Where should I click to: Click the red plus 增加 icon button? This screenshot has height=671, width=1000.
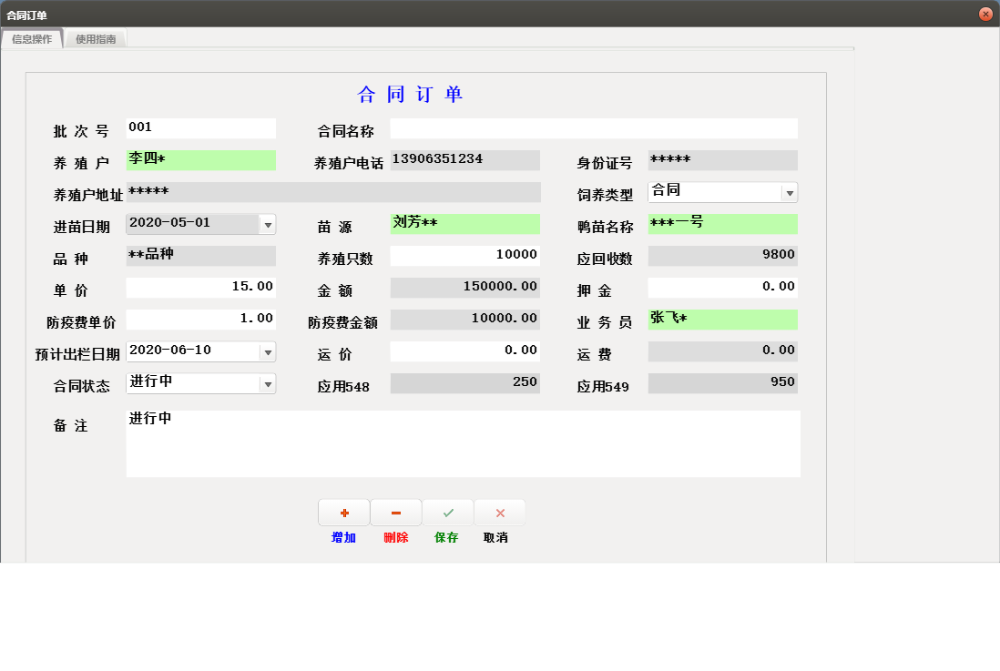point(344,513)
